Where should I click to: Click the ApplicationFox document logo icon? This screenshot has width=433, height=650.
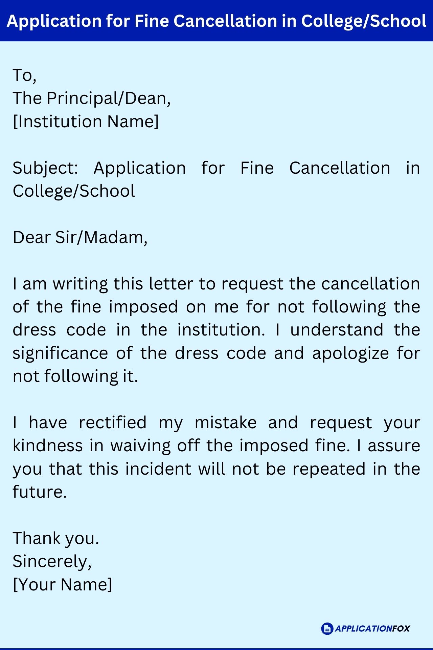(x=327, y=629)
